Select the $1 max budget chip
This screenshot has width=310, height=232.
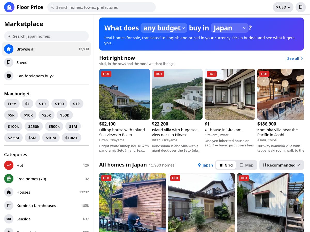tap(27, 104)
